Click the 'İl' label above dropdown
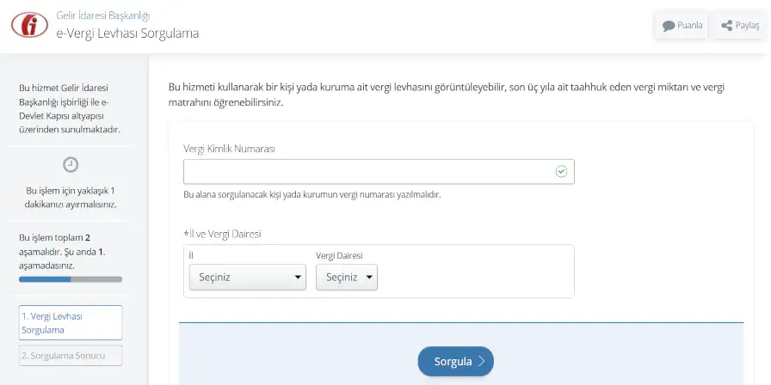Viewport: 771px width, 385px height. pos(191,255)
